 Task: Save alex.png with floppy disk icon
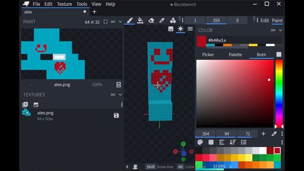tap(116, 115)
